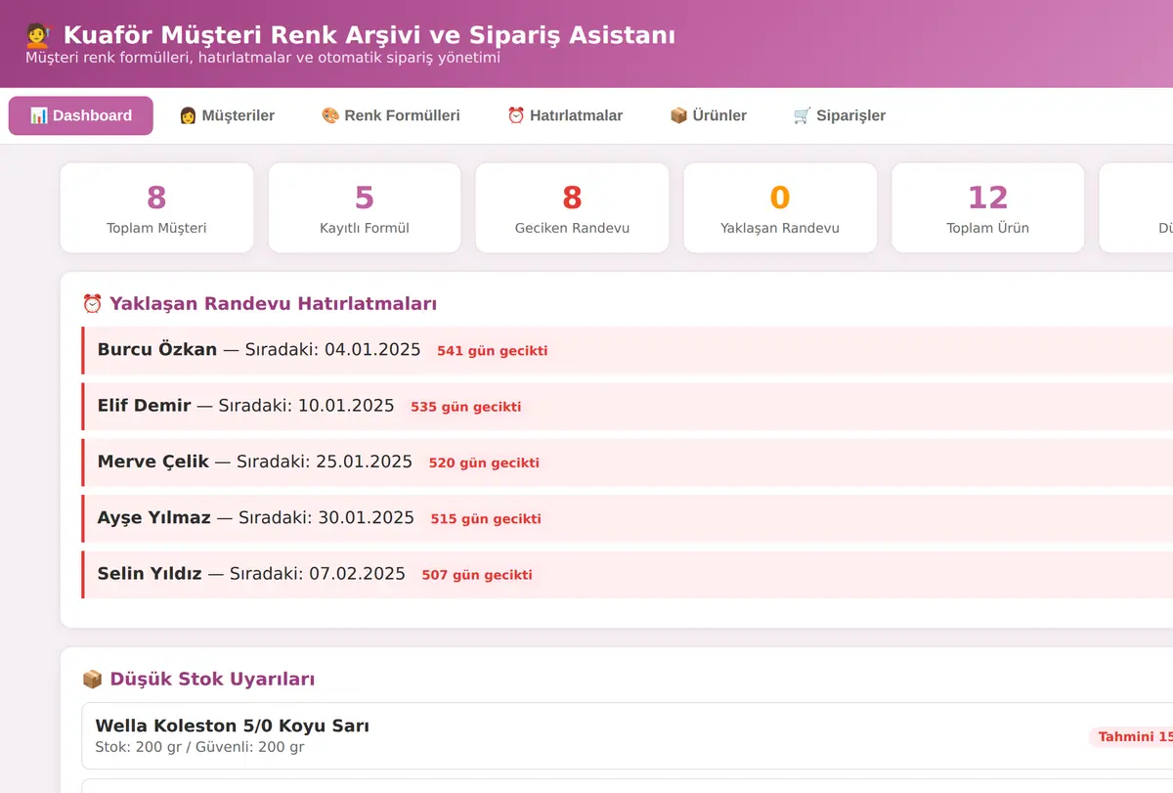The width and height of the screenshot is (1173, 793).
Task: Select the Geciken Randevu stat card
Action: (572, 208)
